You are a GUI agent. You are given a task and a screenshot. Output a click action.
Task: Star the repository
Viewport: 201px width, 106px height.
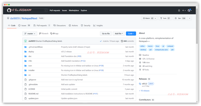(x=180, y=18)
